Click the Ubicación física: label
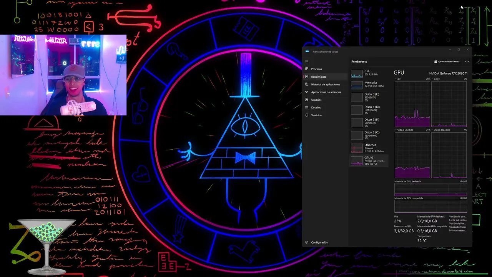 click(458, 227)
